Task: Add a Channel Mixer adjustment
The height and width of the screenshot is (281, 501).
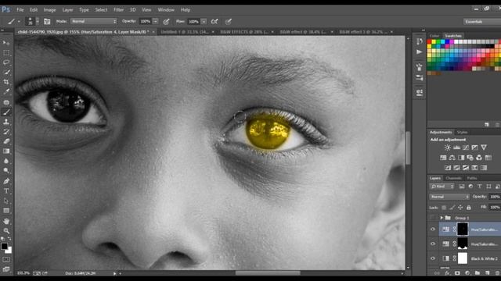Action: 479,158
